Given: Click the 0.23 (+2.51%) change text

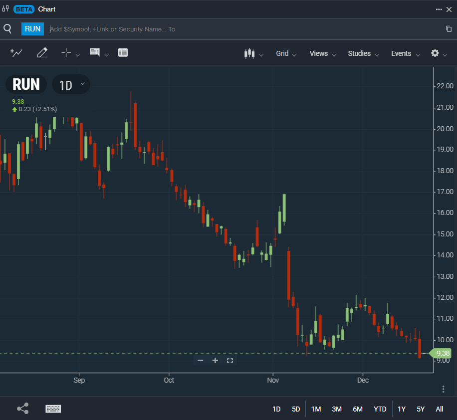Looking at the screenshot, I should click(x=37, y=109).
